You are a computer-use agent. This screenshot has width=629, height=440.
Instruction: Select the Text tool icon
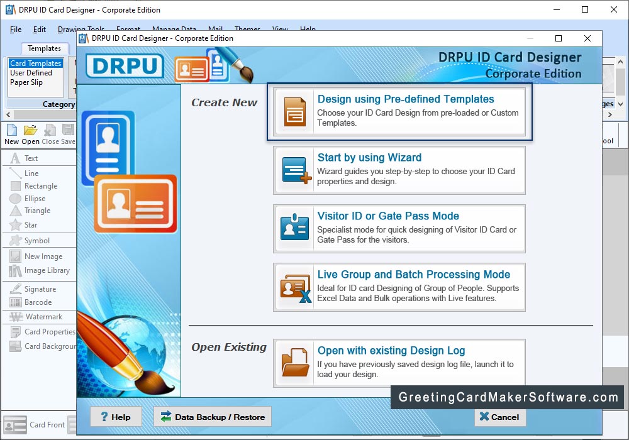click(15, 158)
